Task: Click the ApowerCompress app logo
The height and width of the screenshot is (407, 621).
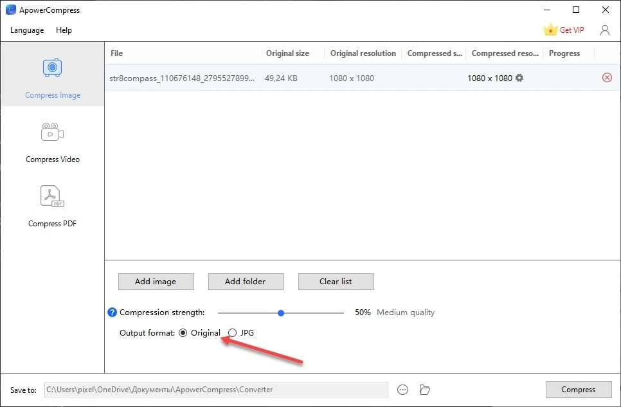Action: (11, 10)
